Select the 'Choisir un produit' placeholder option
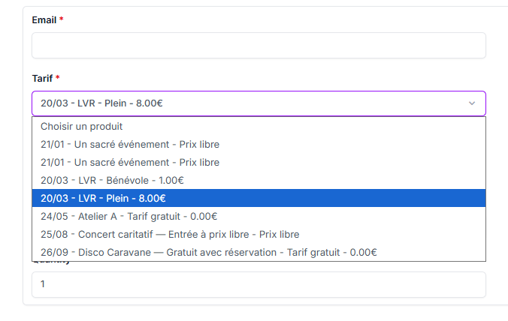This screenshot has height=321, width=508. coord(82,127)
